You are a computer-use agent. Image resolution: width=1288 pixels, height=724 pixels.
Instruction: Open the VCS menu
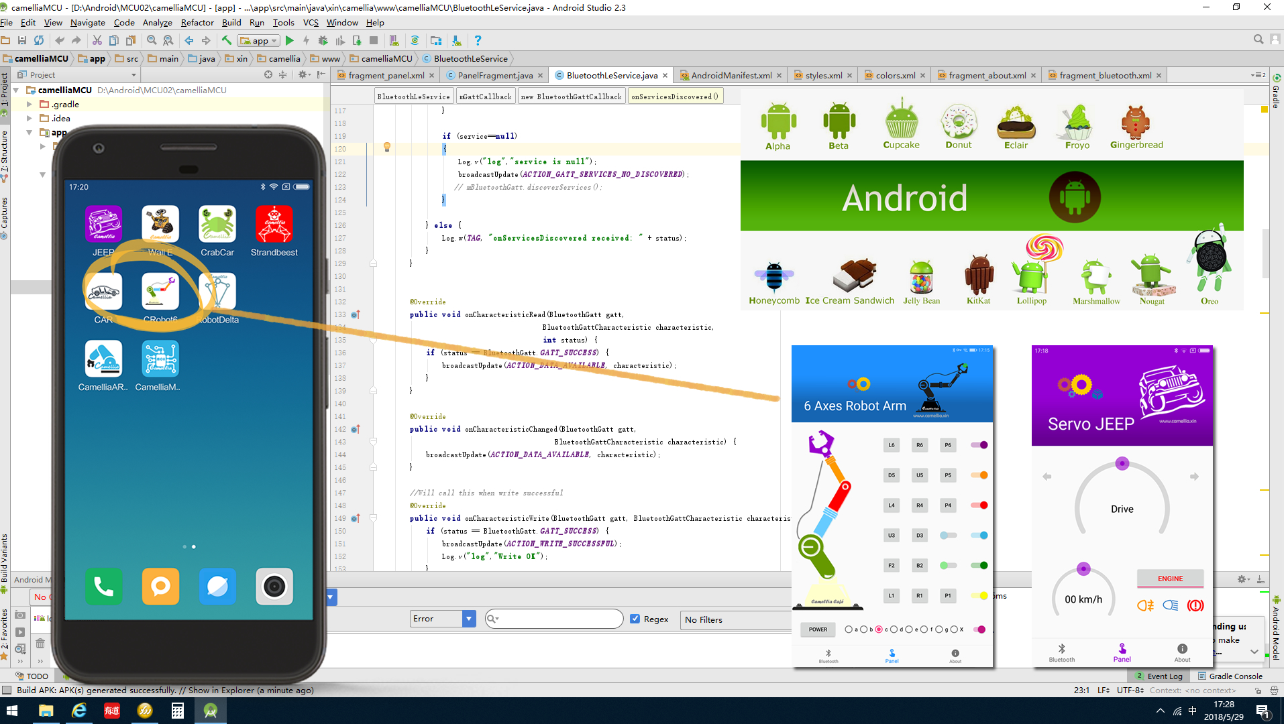pos(311,22)
